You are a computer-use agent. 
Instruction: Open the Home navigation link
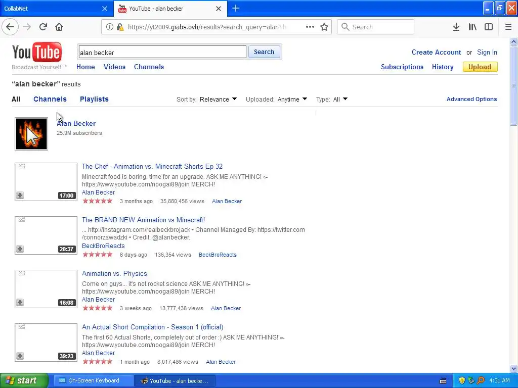[85, 67]
